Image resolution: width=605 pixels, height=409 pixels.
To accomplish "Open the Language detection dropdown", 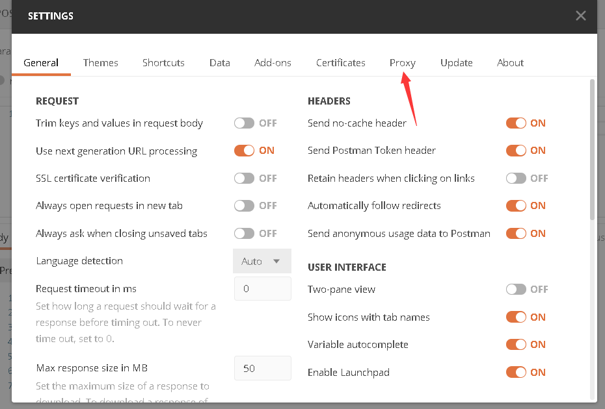I will click(x=262, y=260).
